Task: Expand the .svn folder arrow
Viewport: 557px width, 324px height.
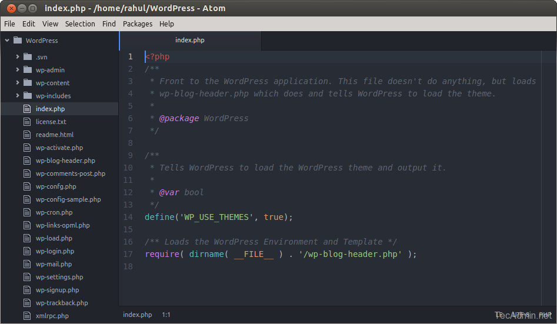Action: click(18, 56)
